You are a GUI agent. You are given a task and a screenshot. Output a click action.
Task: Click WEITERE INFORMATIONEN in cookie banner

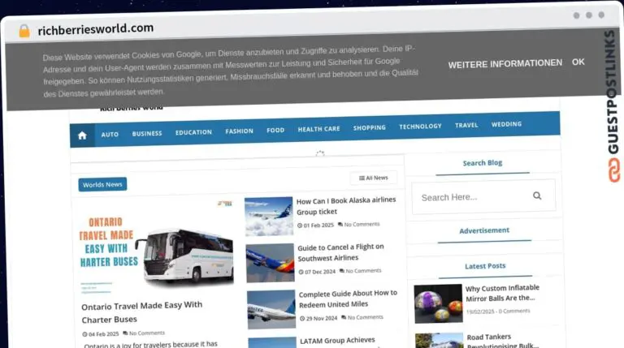[x=505, y=64]
